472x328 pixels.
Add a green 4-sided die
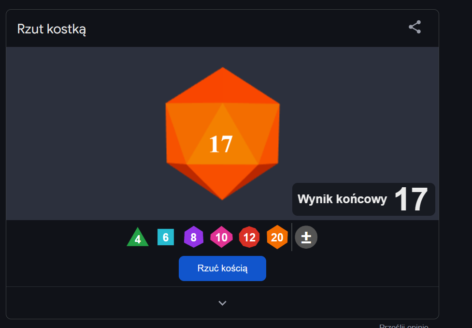coord(138,237)
